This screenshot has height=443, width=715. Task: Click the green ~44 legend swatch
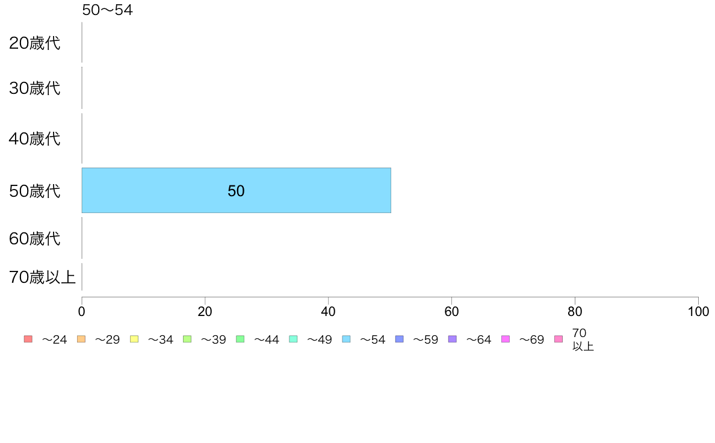coord(240,339)
